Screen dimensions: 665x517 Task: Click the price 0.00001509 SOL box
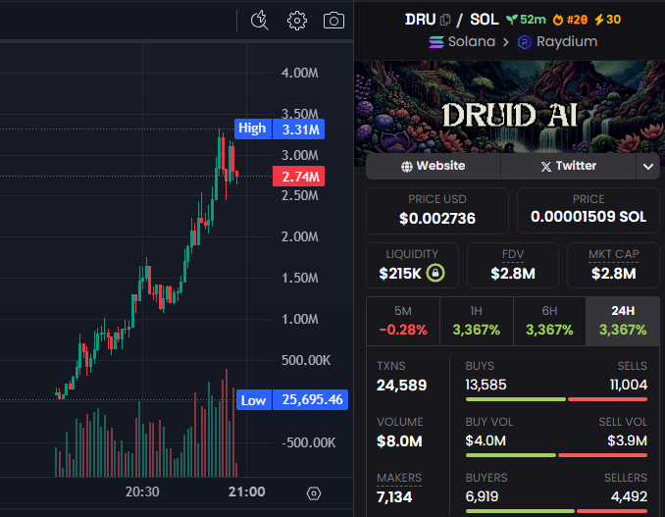[x=588, y=211]
